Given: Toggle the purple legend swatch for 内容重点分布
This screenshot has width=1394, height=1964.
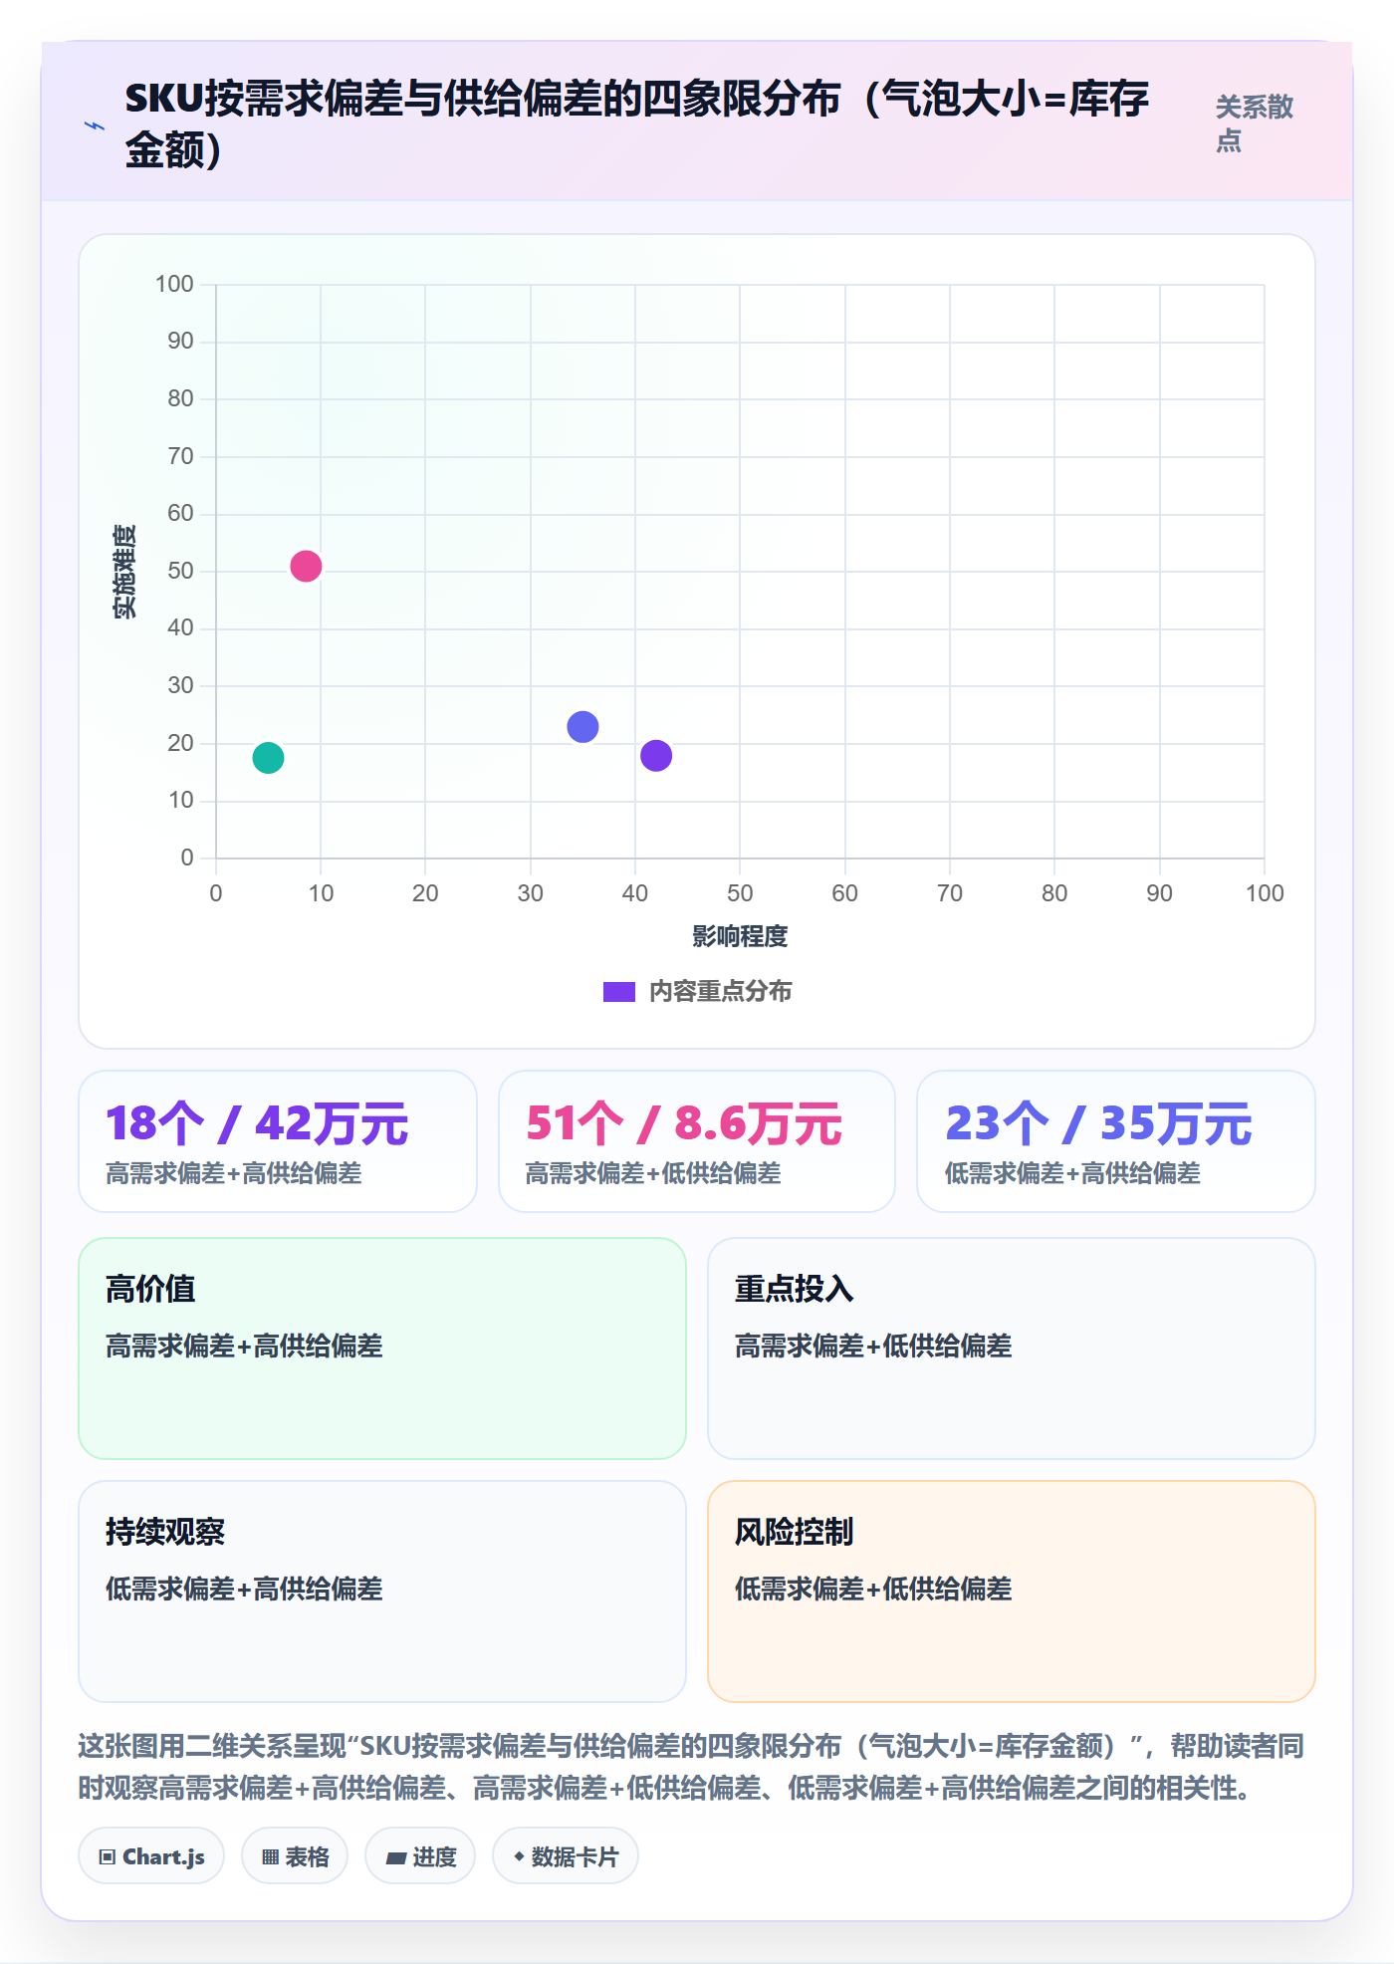Looking at the screenshot, I should [x=618, y=992].
